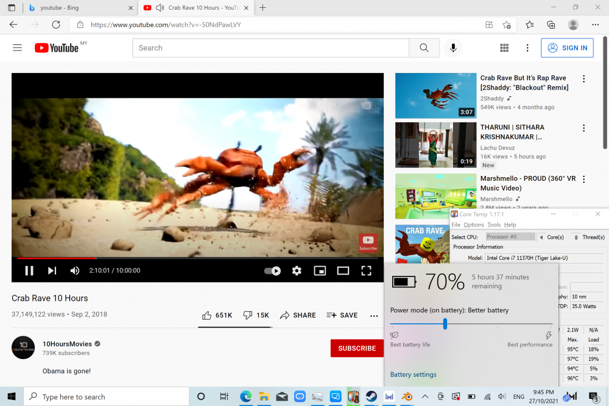Open the Help menu in Core Temp
Image resolution: width=609 pixels, height=406 pixels.
pos(510,225)
